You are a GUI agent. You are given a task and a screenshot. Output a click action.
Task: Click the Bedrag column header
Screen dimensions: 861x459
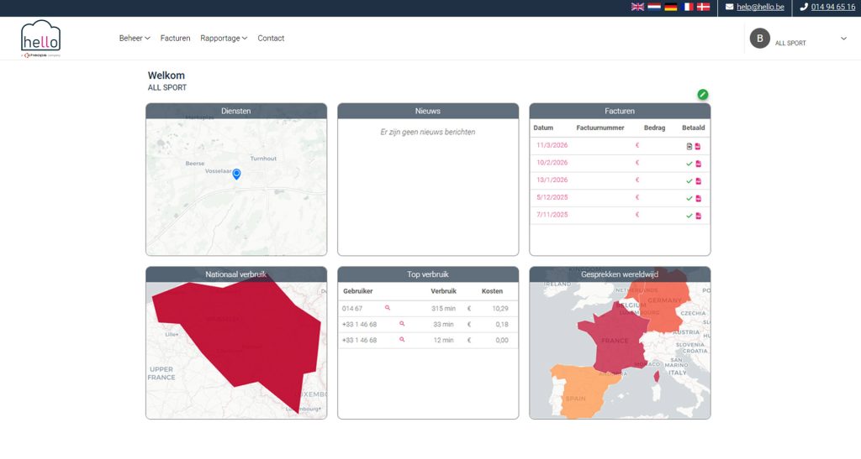(654, 128)
